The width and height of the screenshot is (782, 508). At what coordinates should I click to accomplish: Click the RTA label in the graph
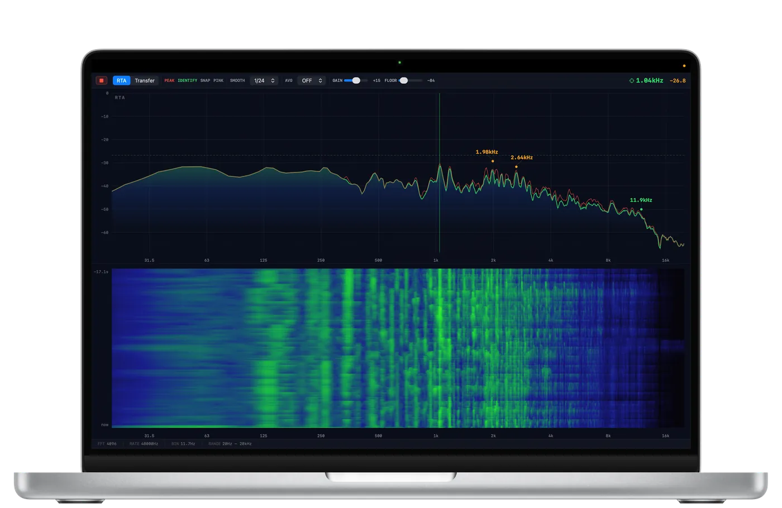(120, 98)
